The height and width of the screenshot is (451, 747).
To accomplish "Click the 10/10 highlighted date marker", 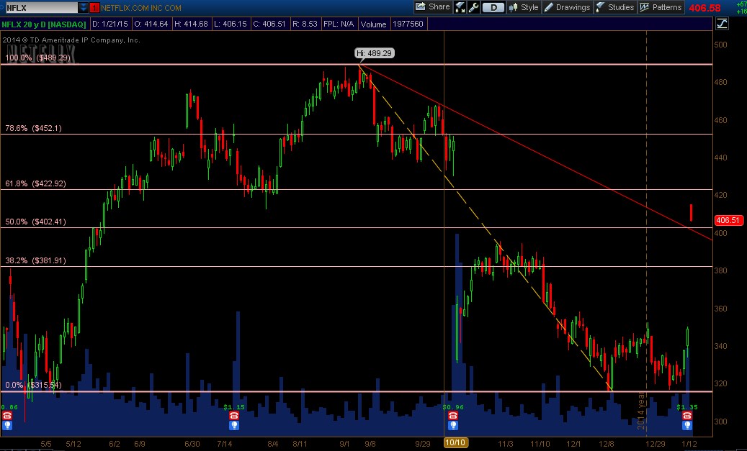I will [455, 443].
